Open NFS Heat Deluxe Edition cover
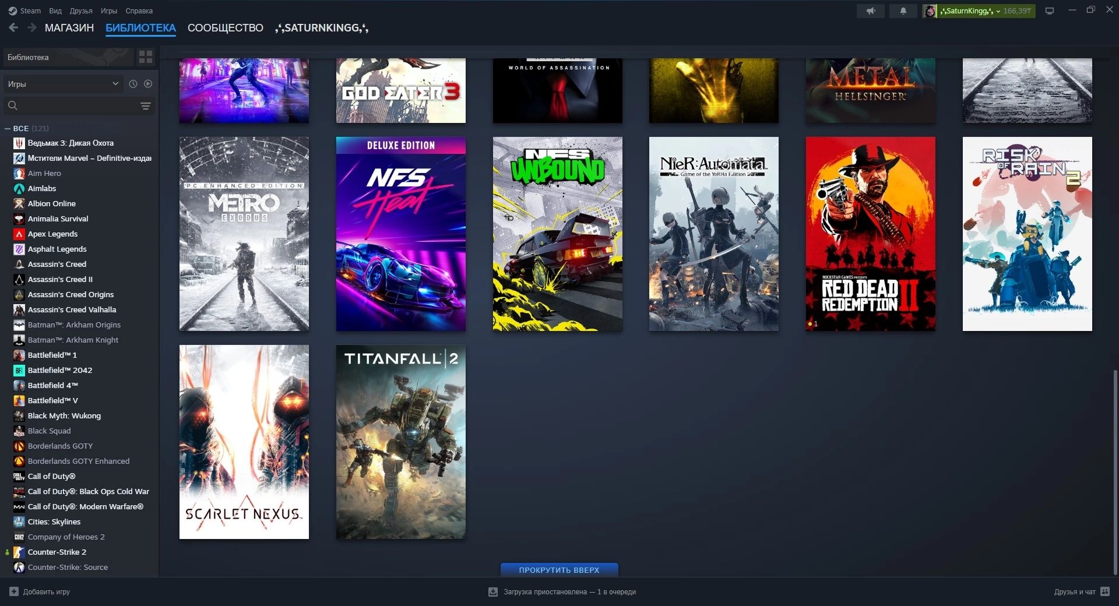Image resolution: width=1119 pixels, height=606 pixels. 401,234
